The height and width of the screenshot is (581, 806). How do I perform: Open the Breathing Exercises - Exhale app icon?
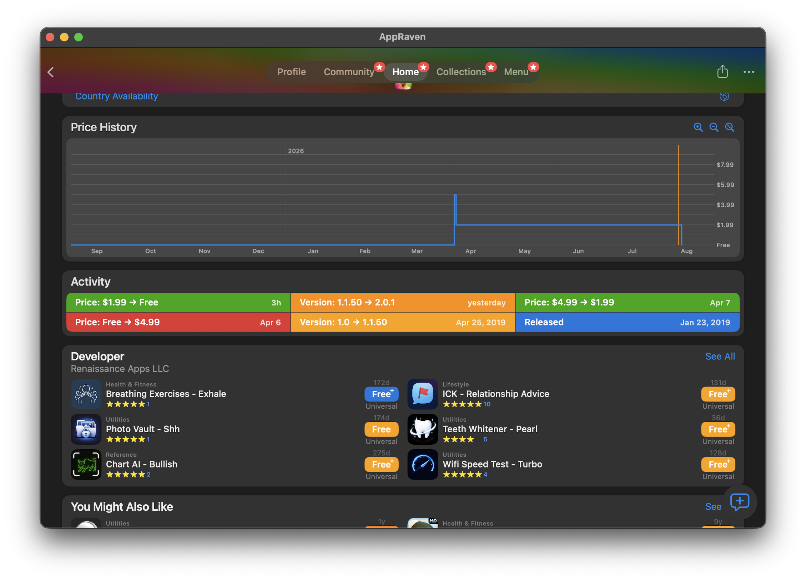click(x=86, y=394)
